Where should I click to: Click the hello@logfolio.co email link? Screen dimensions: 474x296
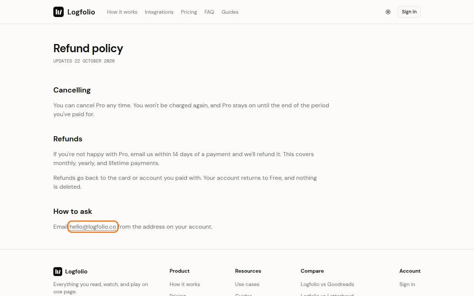93,226
